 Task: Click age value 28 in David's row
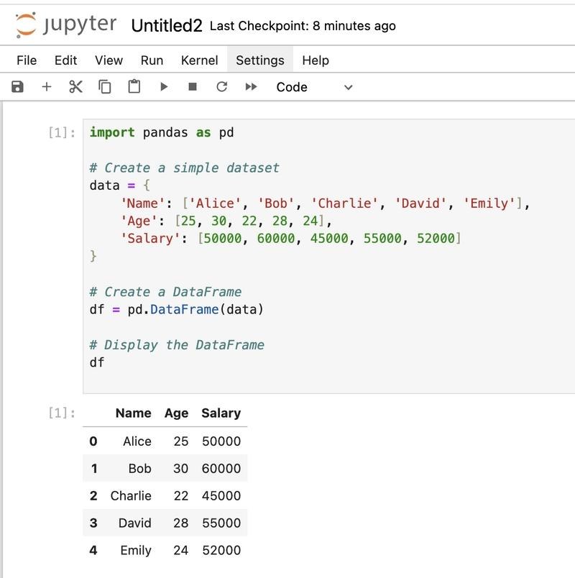[x=180, y=523]
